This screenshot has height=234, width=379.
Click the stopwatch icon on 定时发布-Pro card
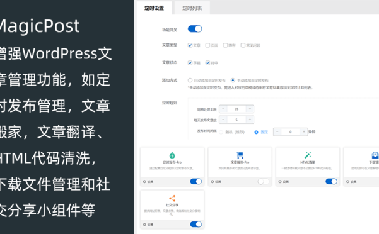pos(172,155)
